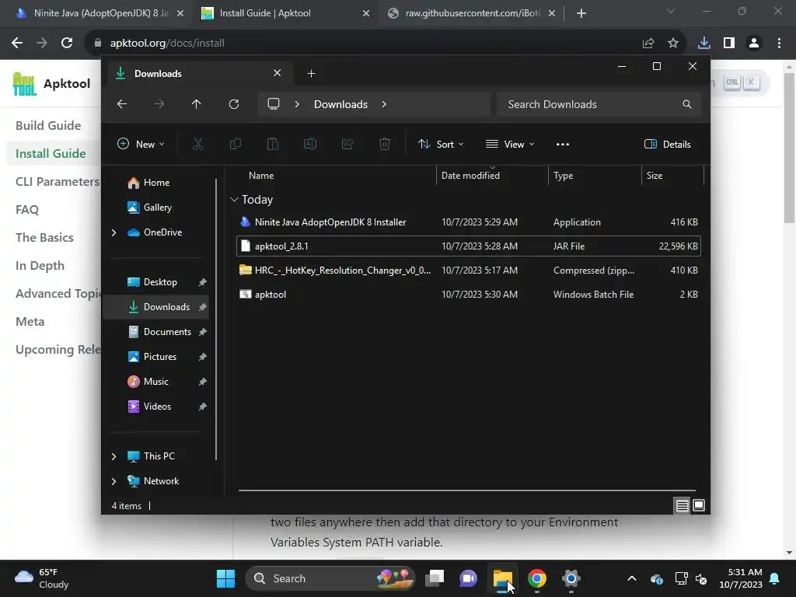Reload the Chrome page

coord(67,43)
